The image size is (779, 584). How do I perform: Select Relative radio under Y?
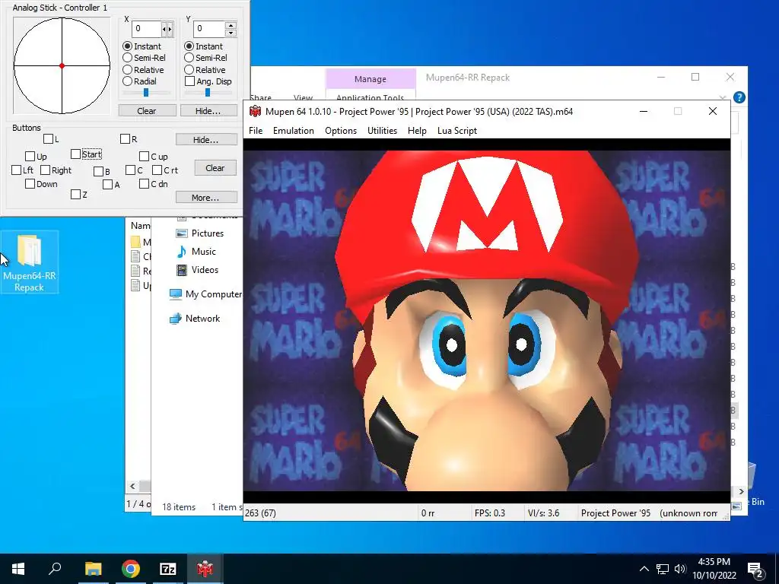tap(189, 69)
